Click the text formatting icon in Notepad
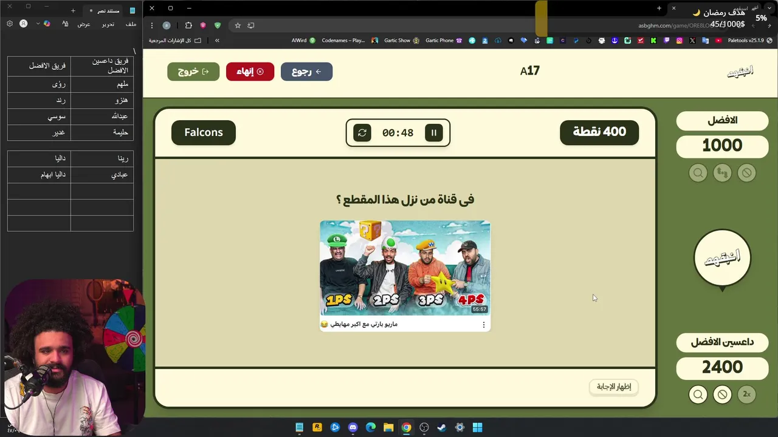 pos(65,24)
